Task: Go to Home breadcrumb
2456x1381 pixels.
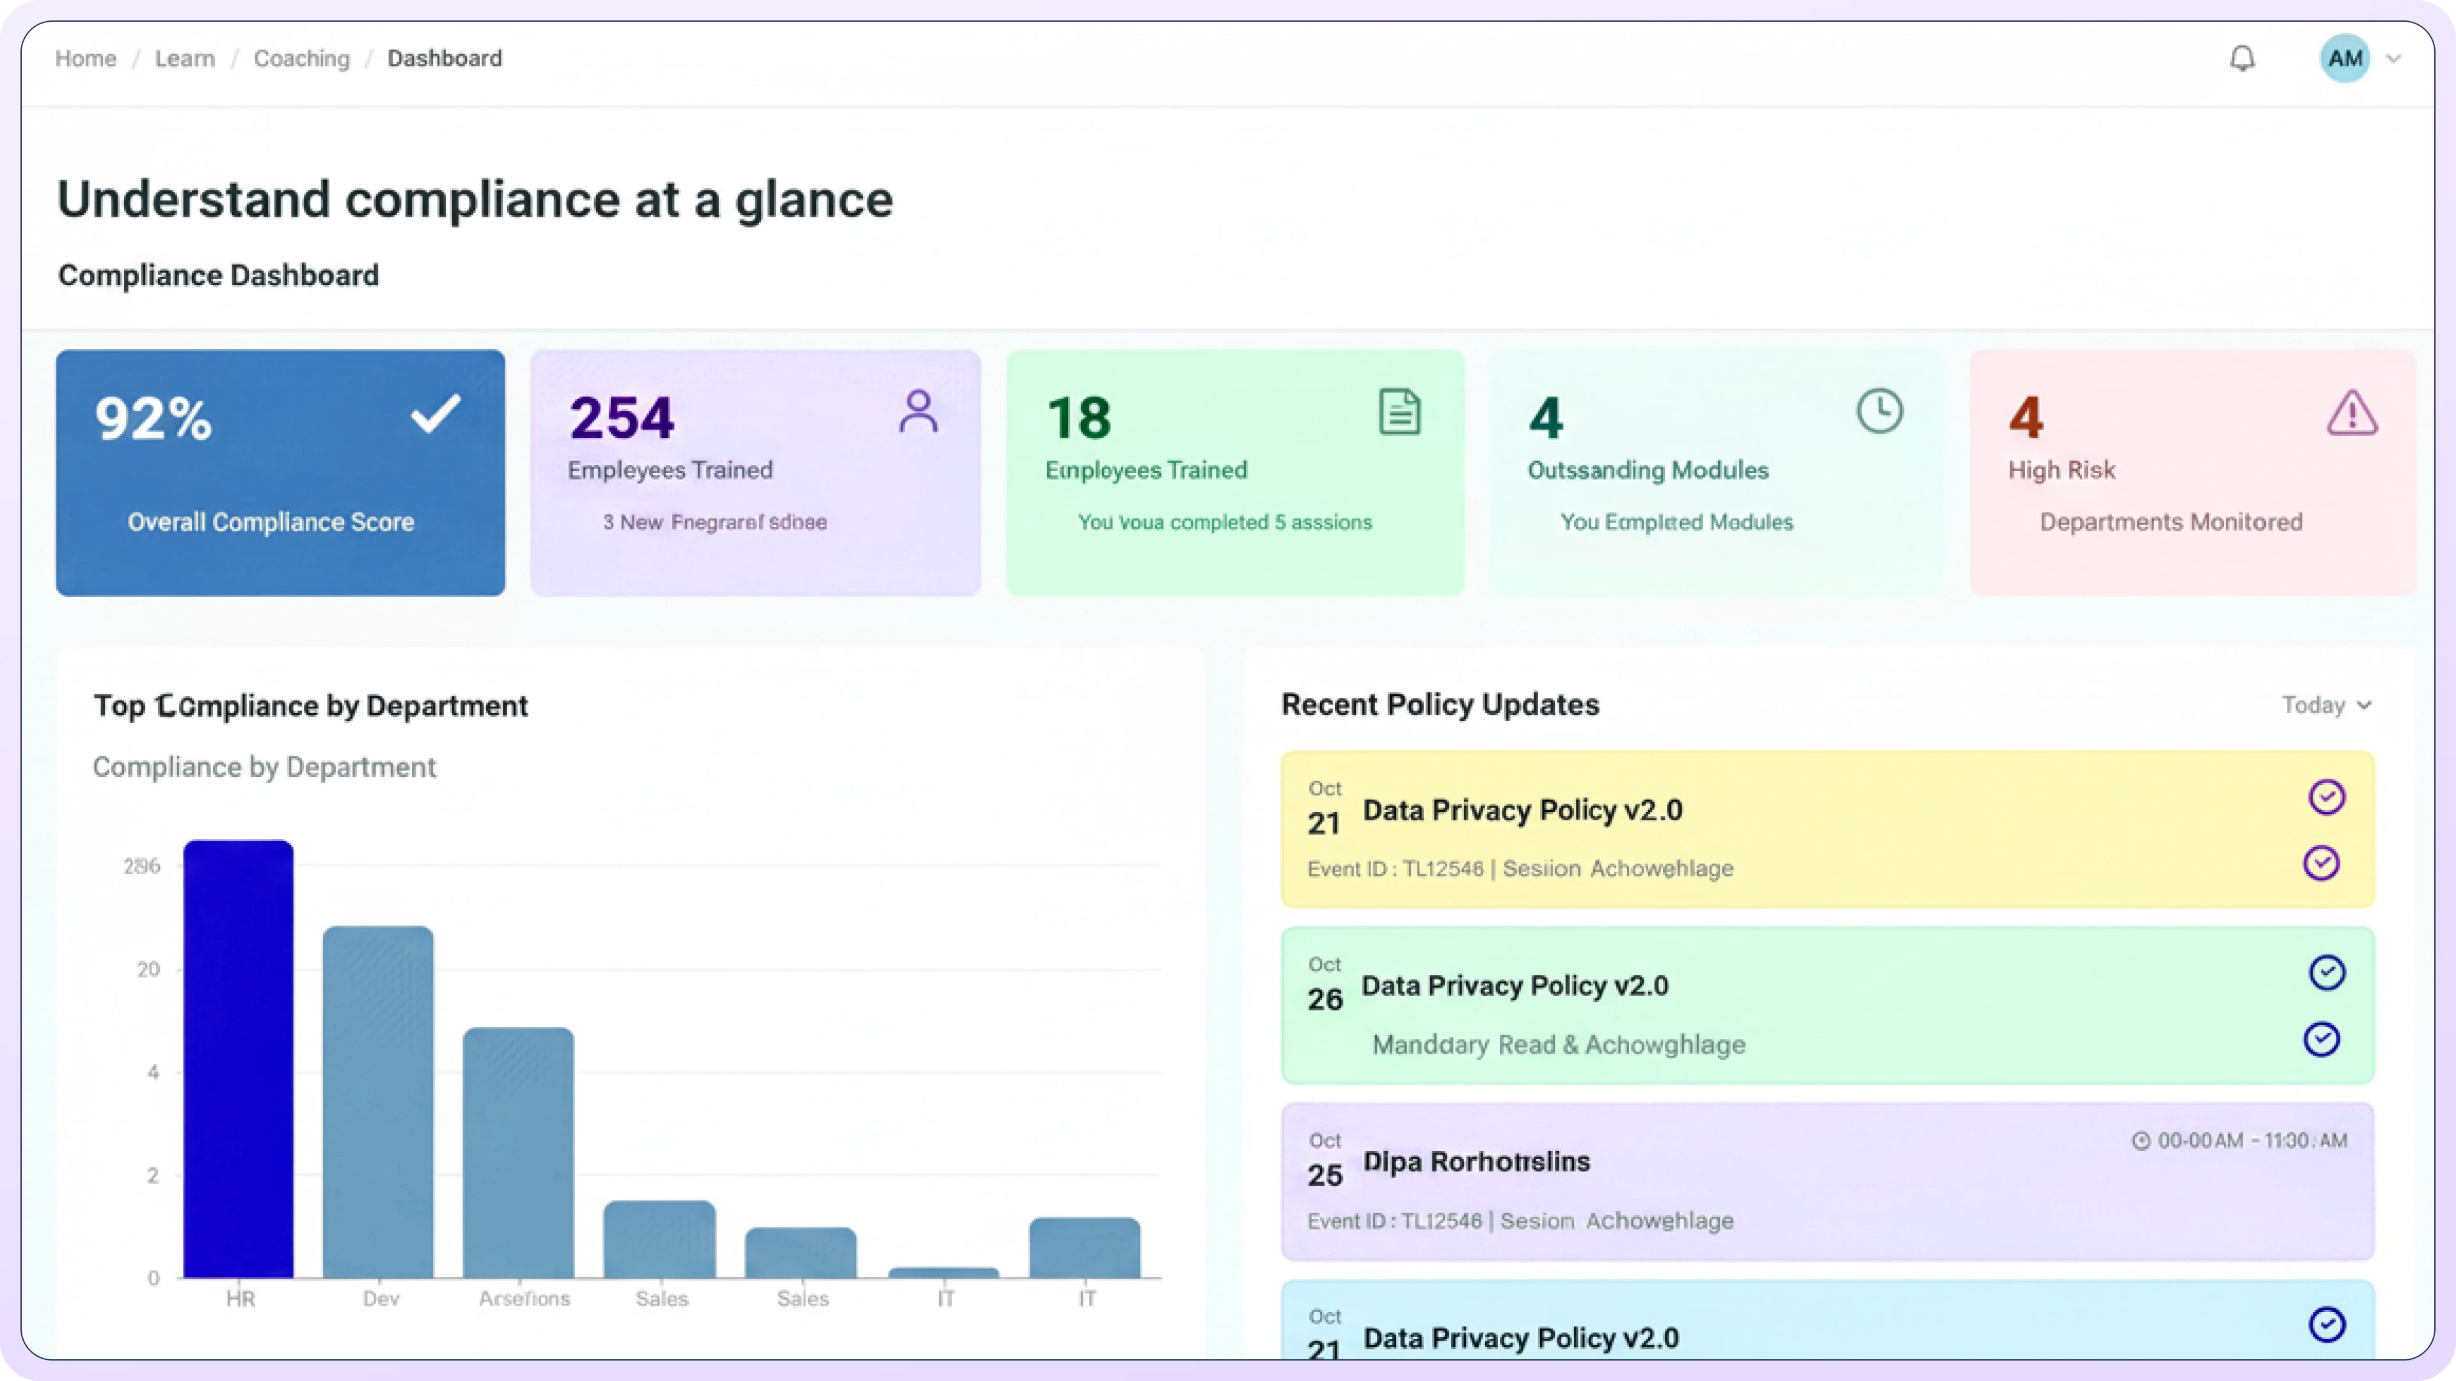Action: (x=86, y=59)
